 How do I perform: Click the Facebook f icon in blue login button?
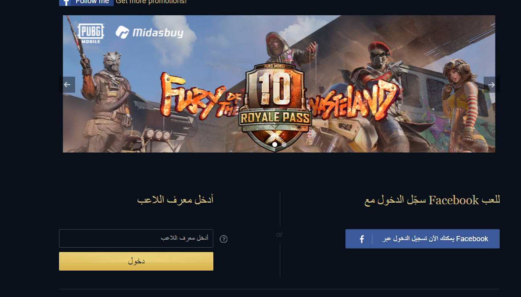click(x=362, y=239)
